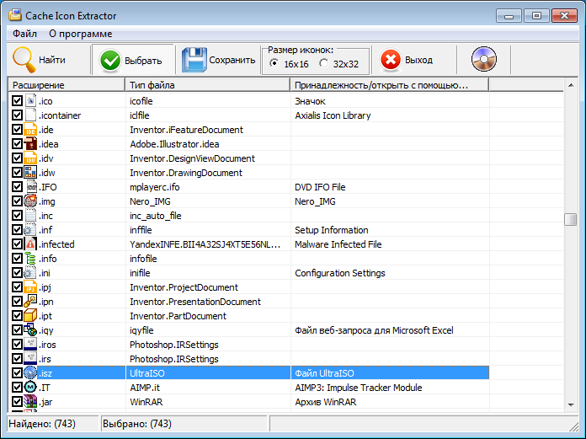Toggle the .iqy row checkbox
The height and width of the screenshot is (439, 586).
pyautogui.click(x=17, y=330)
